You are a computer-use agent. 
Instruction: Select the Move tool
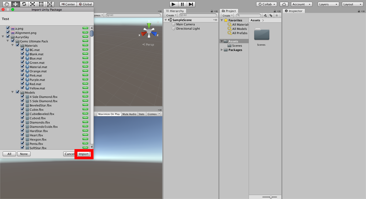tap(16, 4)
